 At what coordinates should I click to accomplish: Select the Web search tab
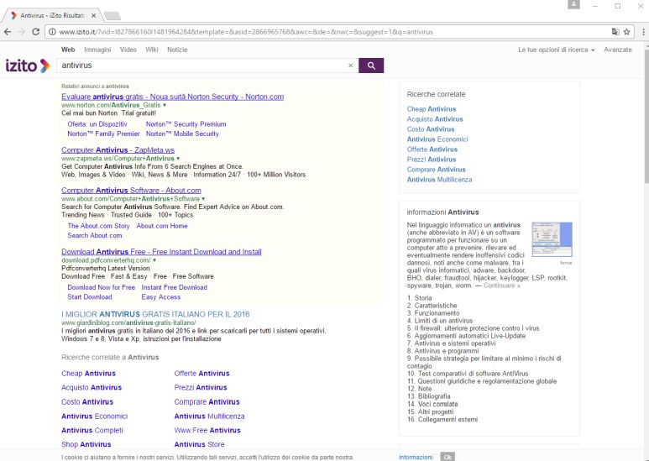68,50
